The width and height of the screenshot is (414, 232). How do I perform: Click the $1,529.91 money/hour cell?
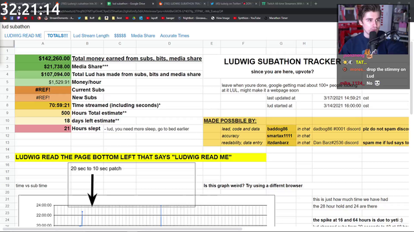point(43,82)
